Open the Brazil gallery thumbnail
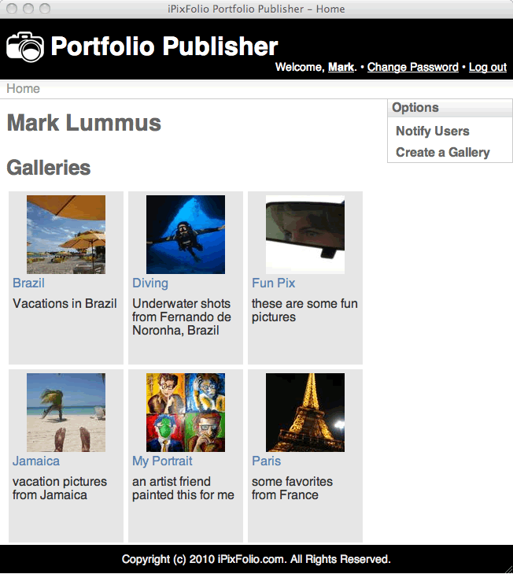 click(x=66, y=235)
